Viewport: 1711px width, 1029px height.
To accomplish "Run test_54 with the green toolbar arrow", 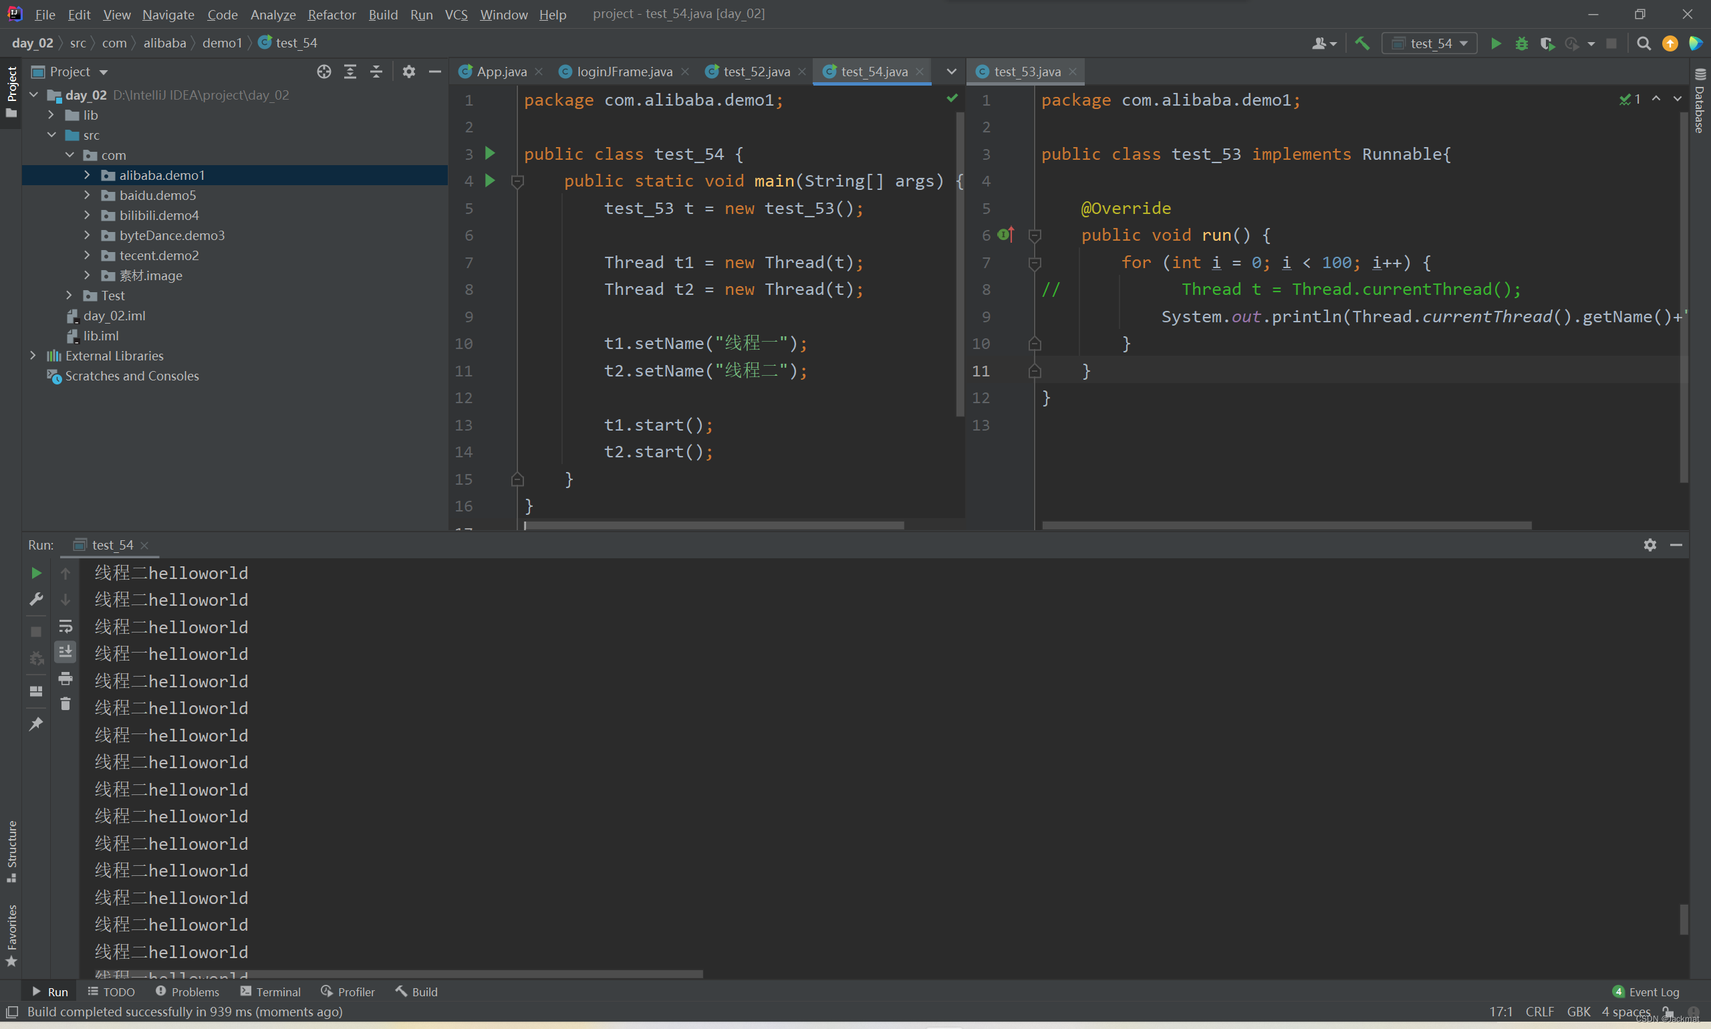I will pyautogui.click(x=1496, y=43).
